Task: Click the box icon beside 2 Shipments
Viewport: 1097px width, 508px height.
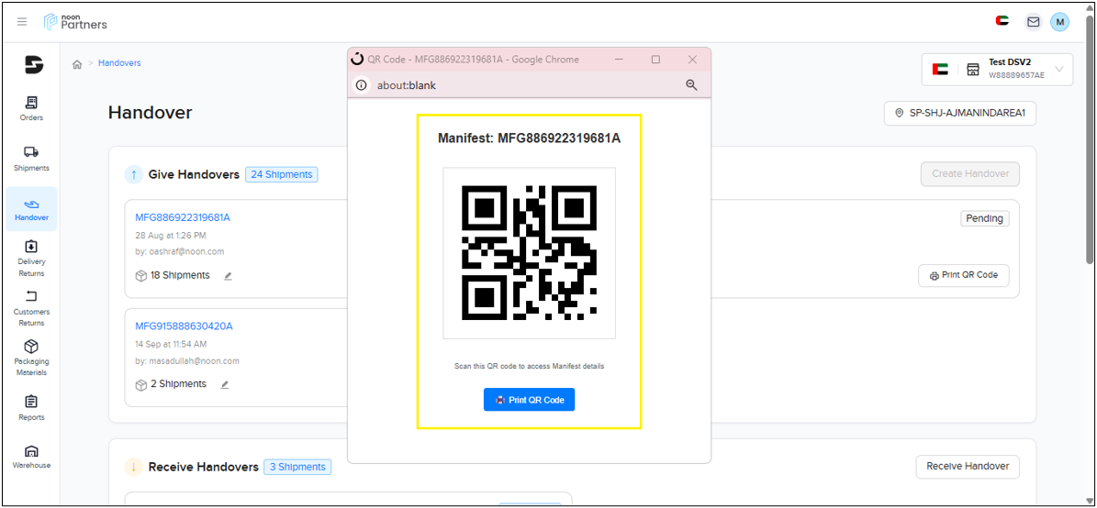Action: tap(140, 384)
